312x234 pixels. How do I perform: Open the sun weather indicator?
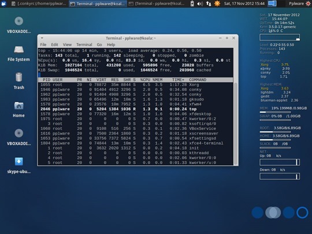pos(217,3)
